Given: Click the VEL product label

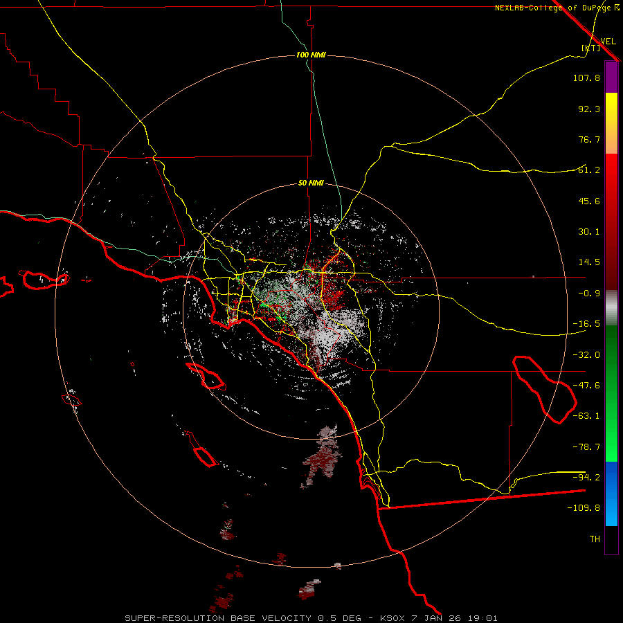Looking at the screenshot, I should click(608, 41).
